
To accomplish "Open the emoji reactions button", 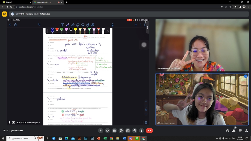I will tap(121, 131).
